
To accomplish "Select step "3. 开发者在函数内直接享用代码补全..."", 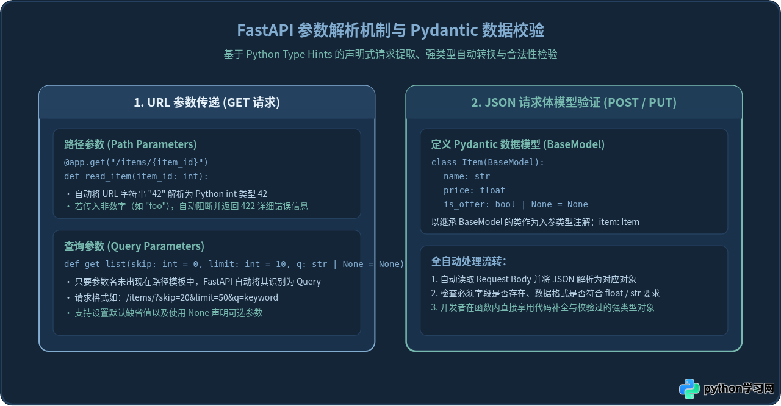I will pyautogui.click(x=543, y=307).
